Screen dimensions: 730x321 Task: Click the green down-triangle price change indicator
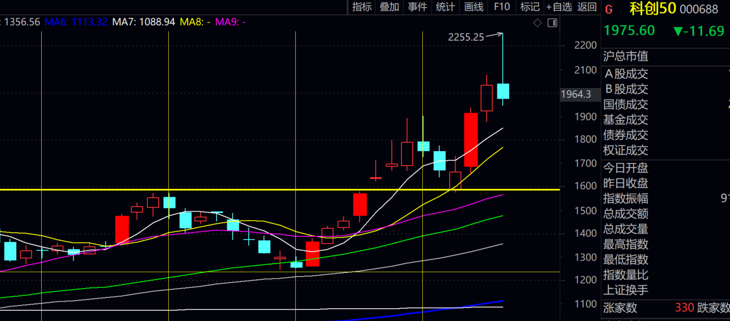click(x=679, y=31)
